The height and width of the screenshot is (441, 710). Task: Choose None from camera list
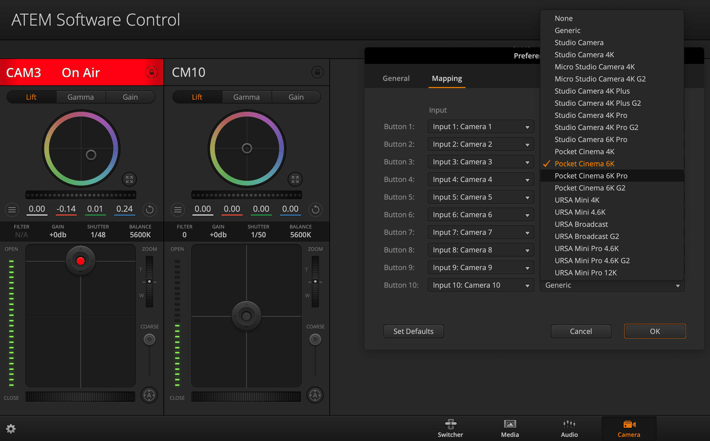coord(612,18)
